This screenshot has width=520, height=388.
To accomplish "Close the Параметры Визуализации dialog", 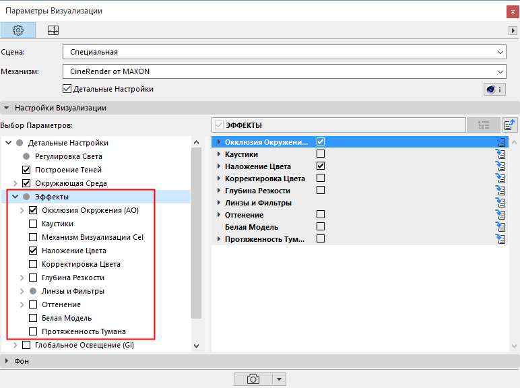I will (513, 11).
